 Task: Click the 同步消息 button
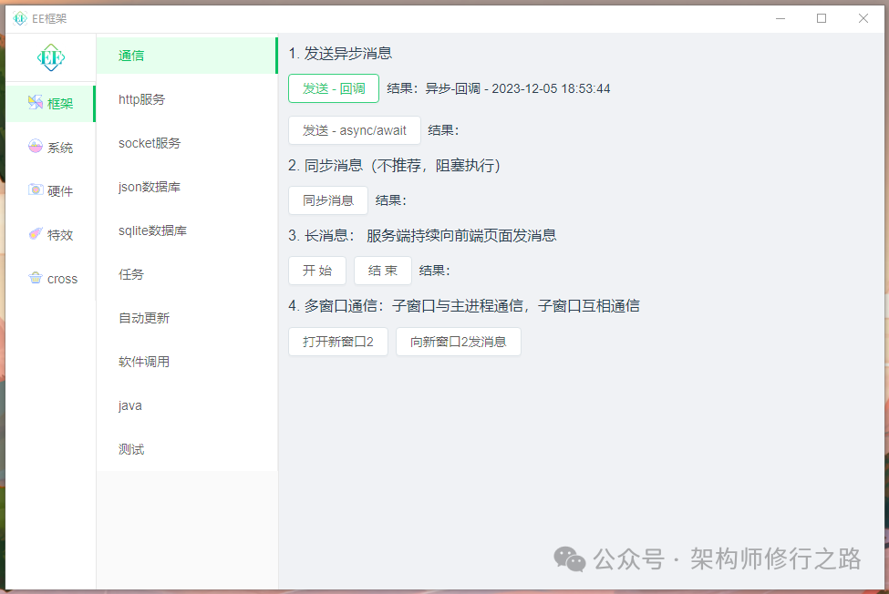tap(327, 200)
